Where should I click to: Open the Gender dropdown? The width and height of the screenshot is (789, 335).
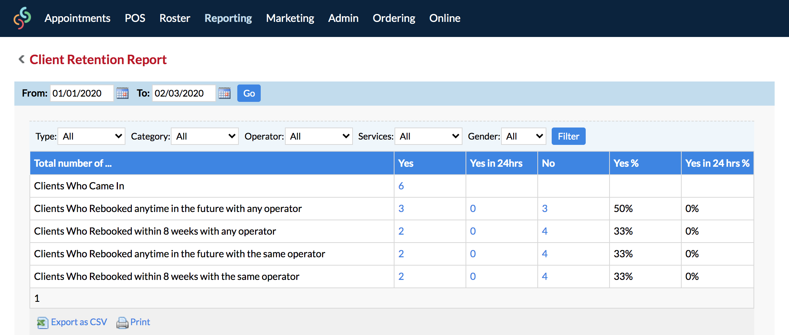click(524, 136)
